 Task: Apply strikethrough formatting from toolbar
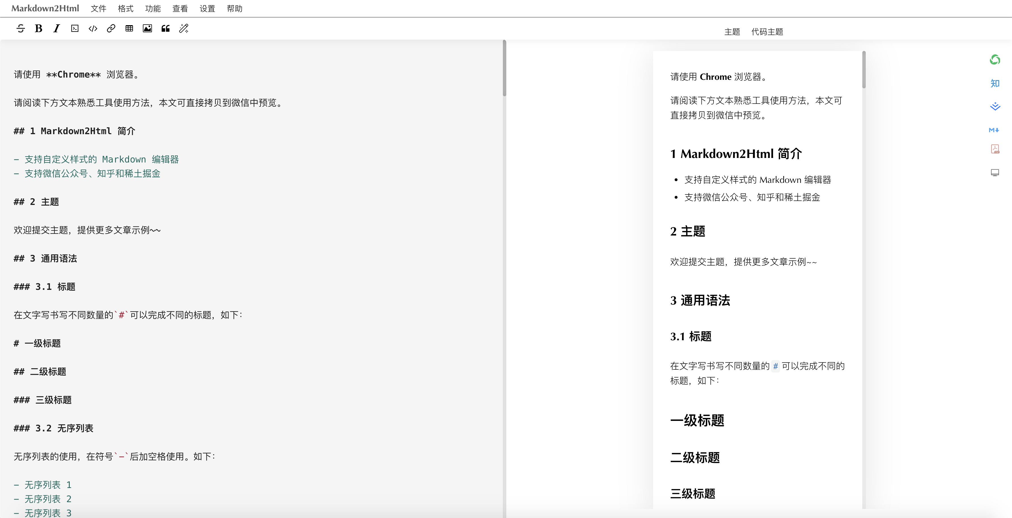[20, 28]
